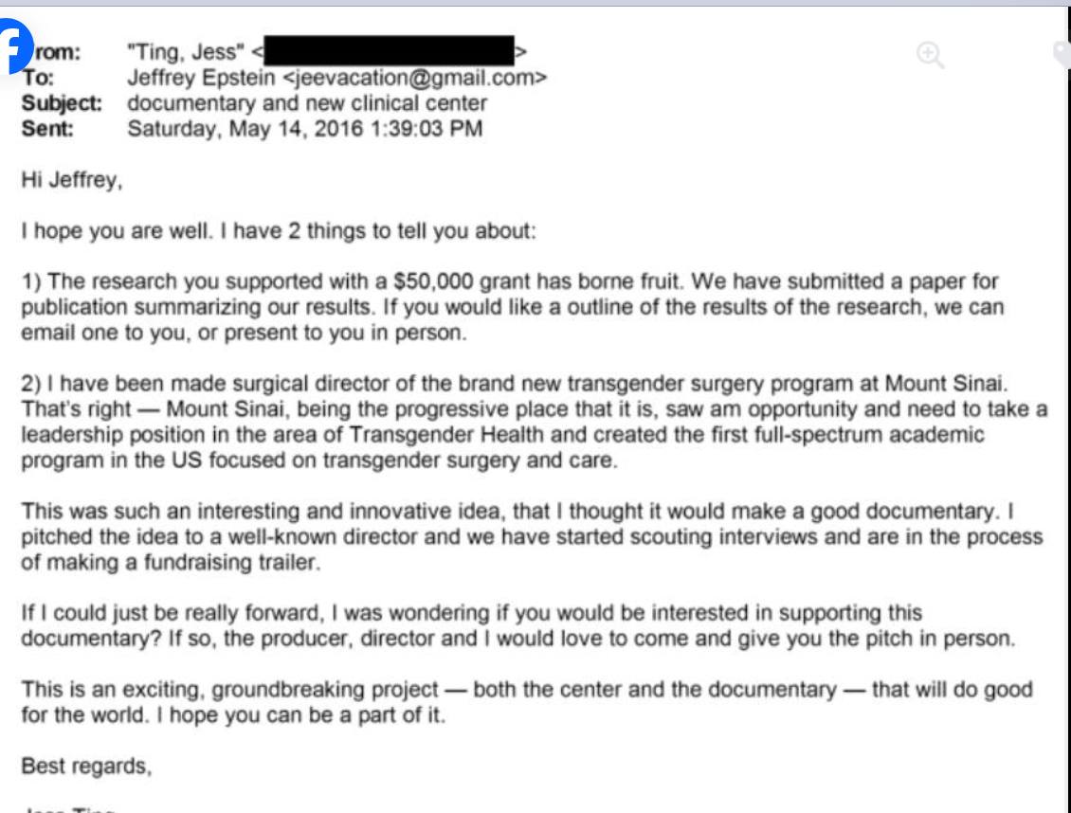The height and width of the screenshot is (813, 1071).
Task: Click the zoom-in magnifier icon
Action: (x=931, y=56)
